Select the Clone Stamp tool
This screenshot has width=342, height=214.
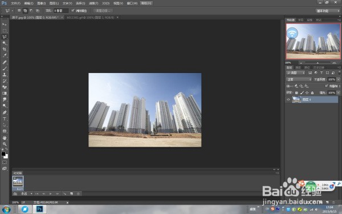pos(5,75)
